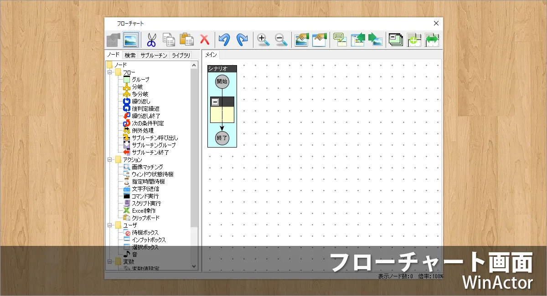Zoom out with the minus magnifier icon

tap(281, 40)
